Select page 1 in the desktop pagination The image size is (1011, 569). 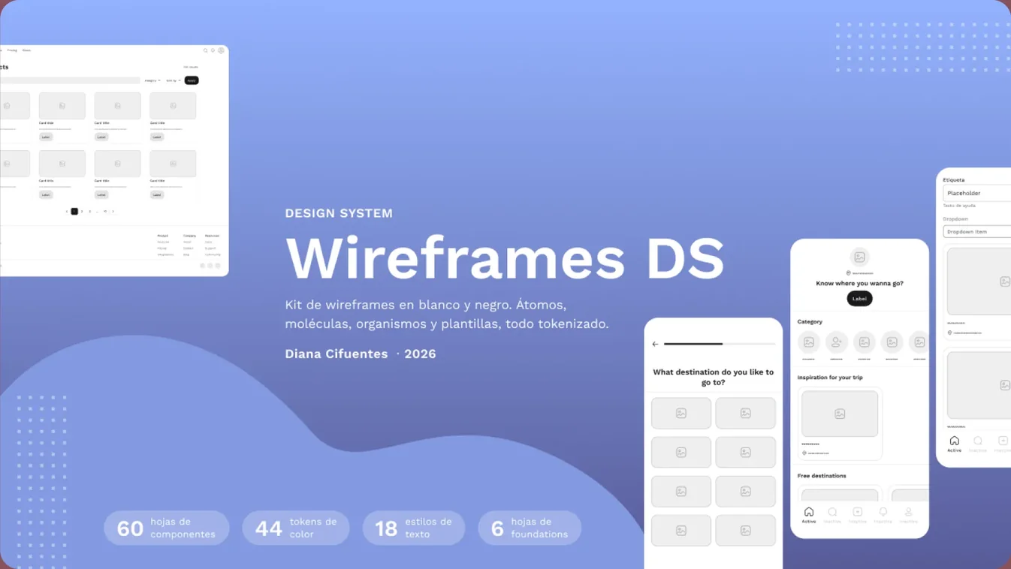point(74,212)
